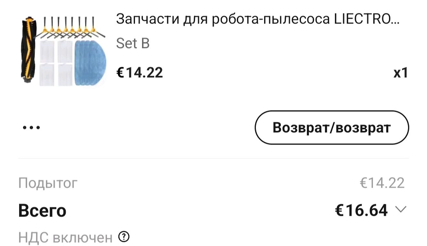Tap the НДС включен text
The image size is (427, 246).
click(x=66, y=238)
